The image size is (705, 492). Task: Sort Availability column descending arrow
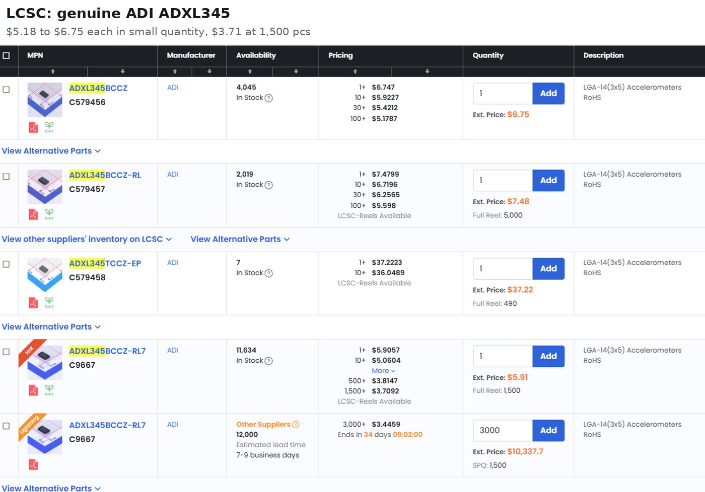[x=296, y=71]
